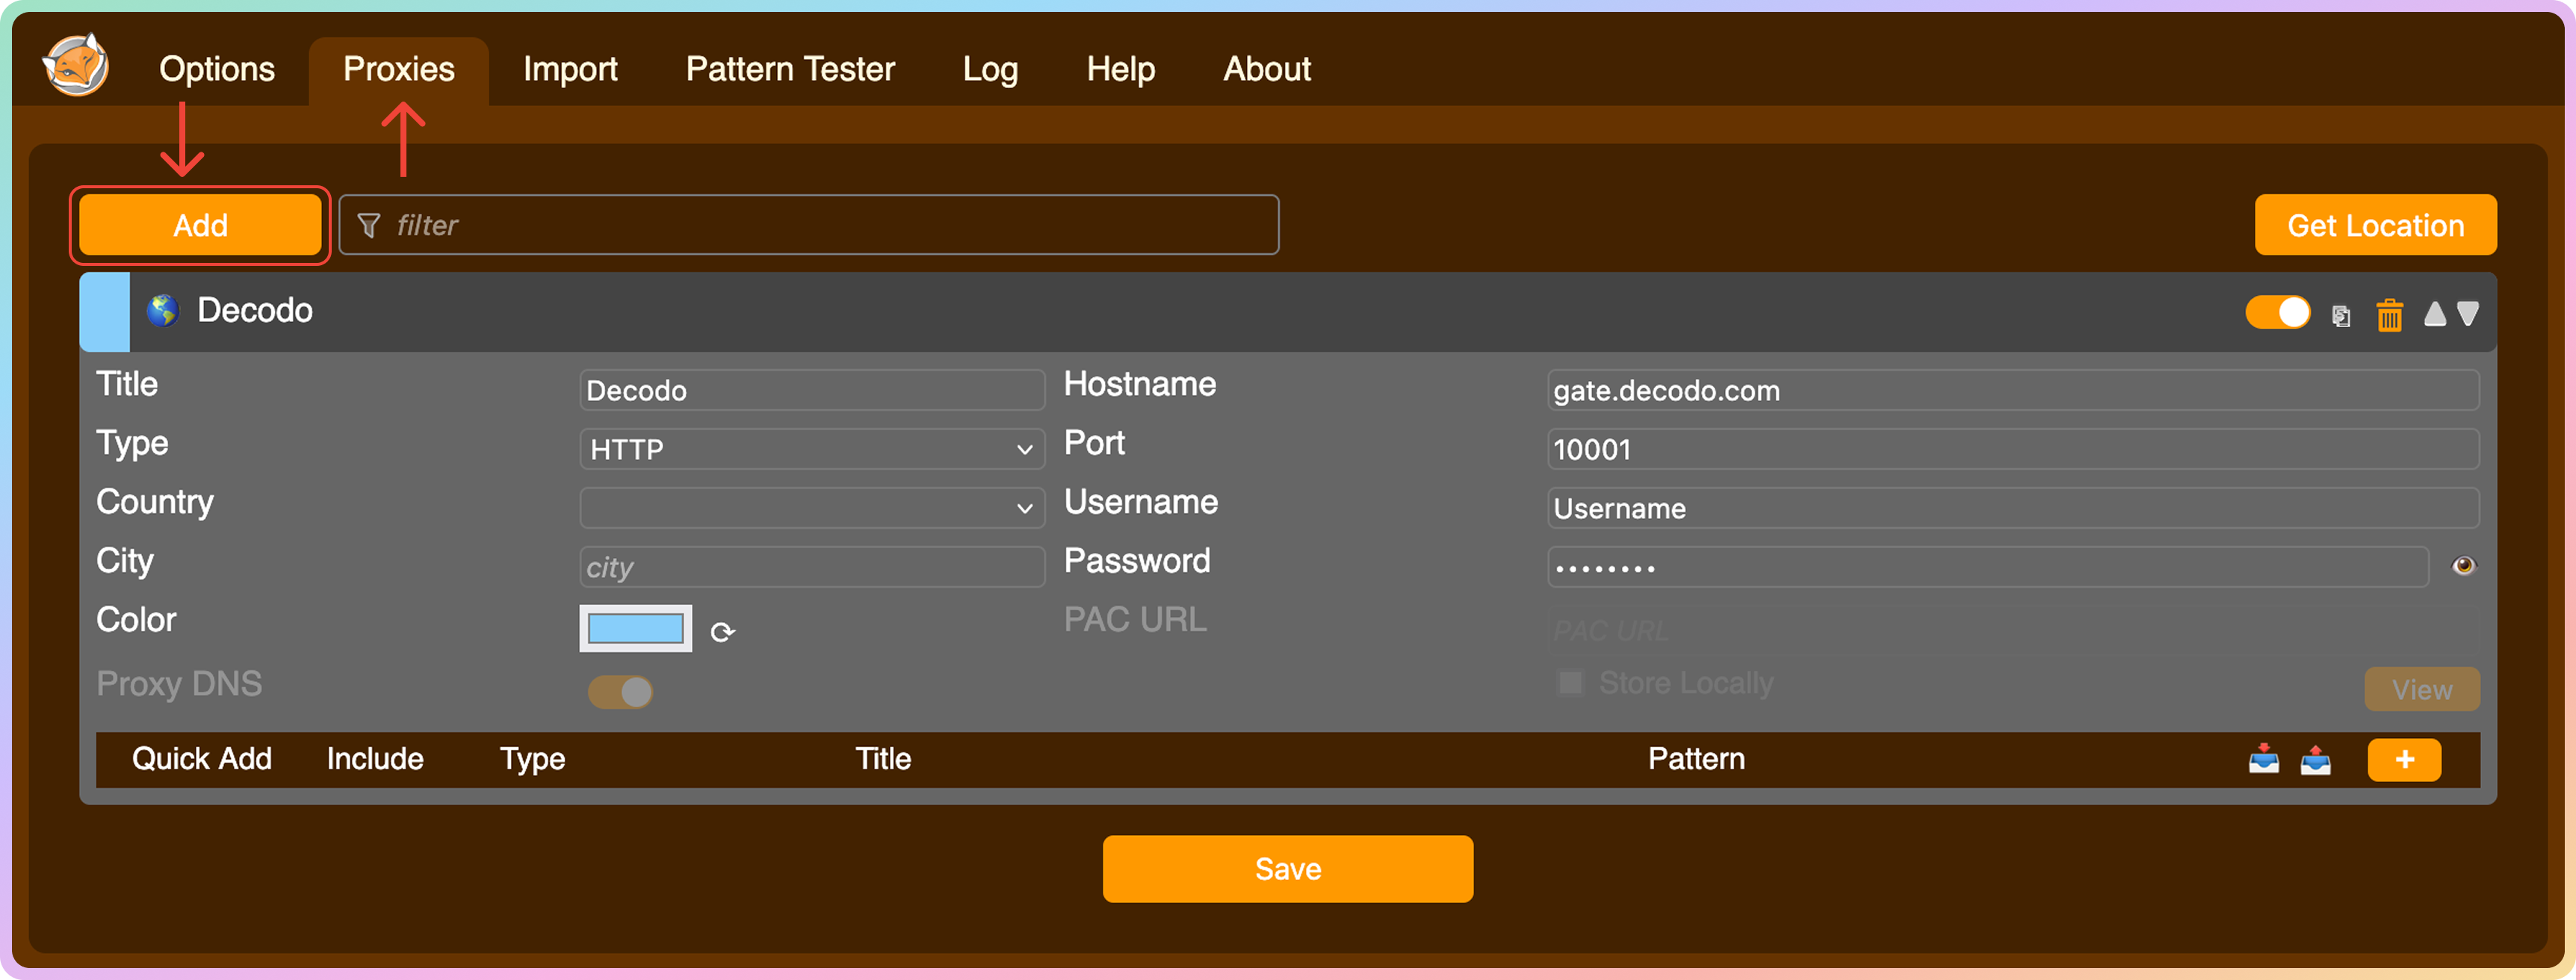Open the Country dropdown
The image size is (2576, 980).
tap(811, 508)
